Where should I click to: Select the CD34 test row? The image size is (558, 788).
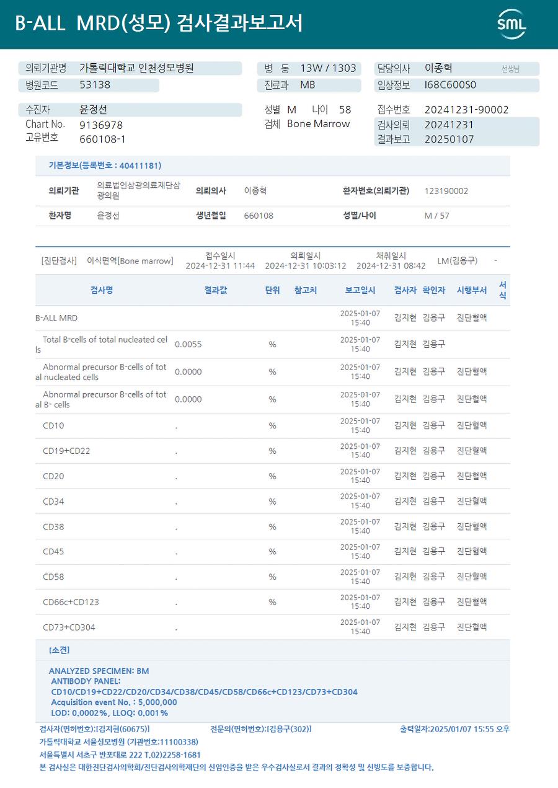click(273, 502)
